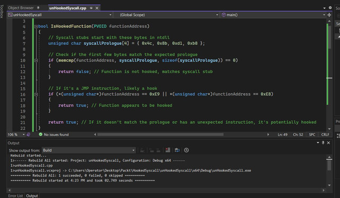
Task: Close the unHookedSyscall.cpp tab
Action: click(x=97, y=8)
